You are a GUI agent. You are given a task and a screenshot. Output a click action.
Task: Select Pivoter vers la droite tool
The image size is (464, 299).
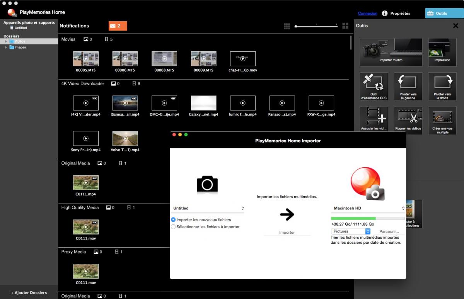click(442, 87)
